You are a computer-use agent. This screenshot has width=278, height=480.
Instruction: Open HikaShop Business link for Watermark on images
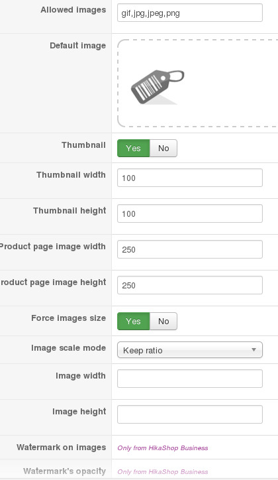coord(163,448)
